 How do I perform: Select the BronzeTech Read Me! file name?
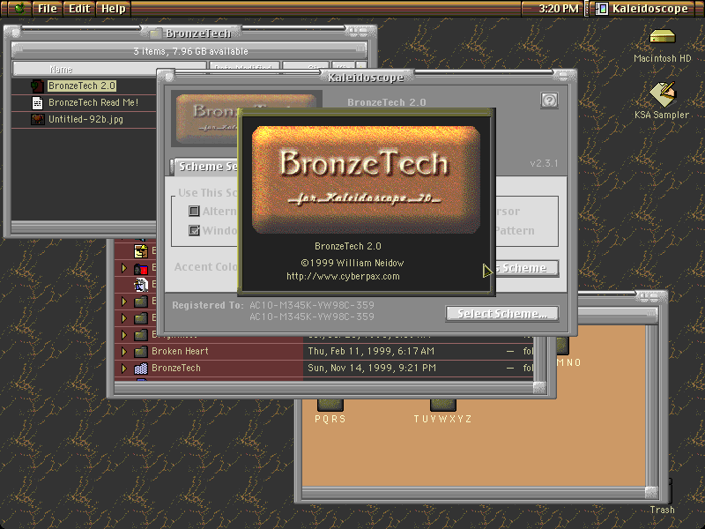pyautogui.click(x=93, y=102)
